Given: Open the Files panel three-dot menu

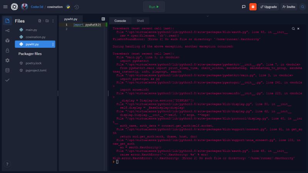Looking at the screenshot, I should (53, 21).
